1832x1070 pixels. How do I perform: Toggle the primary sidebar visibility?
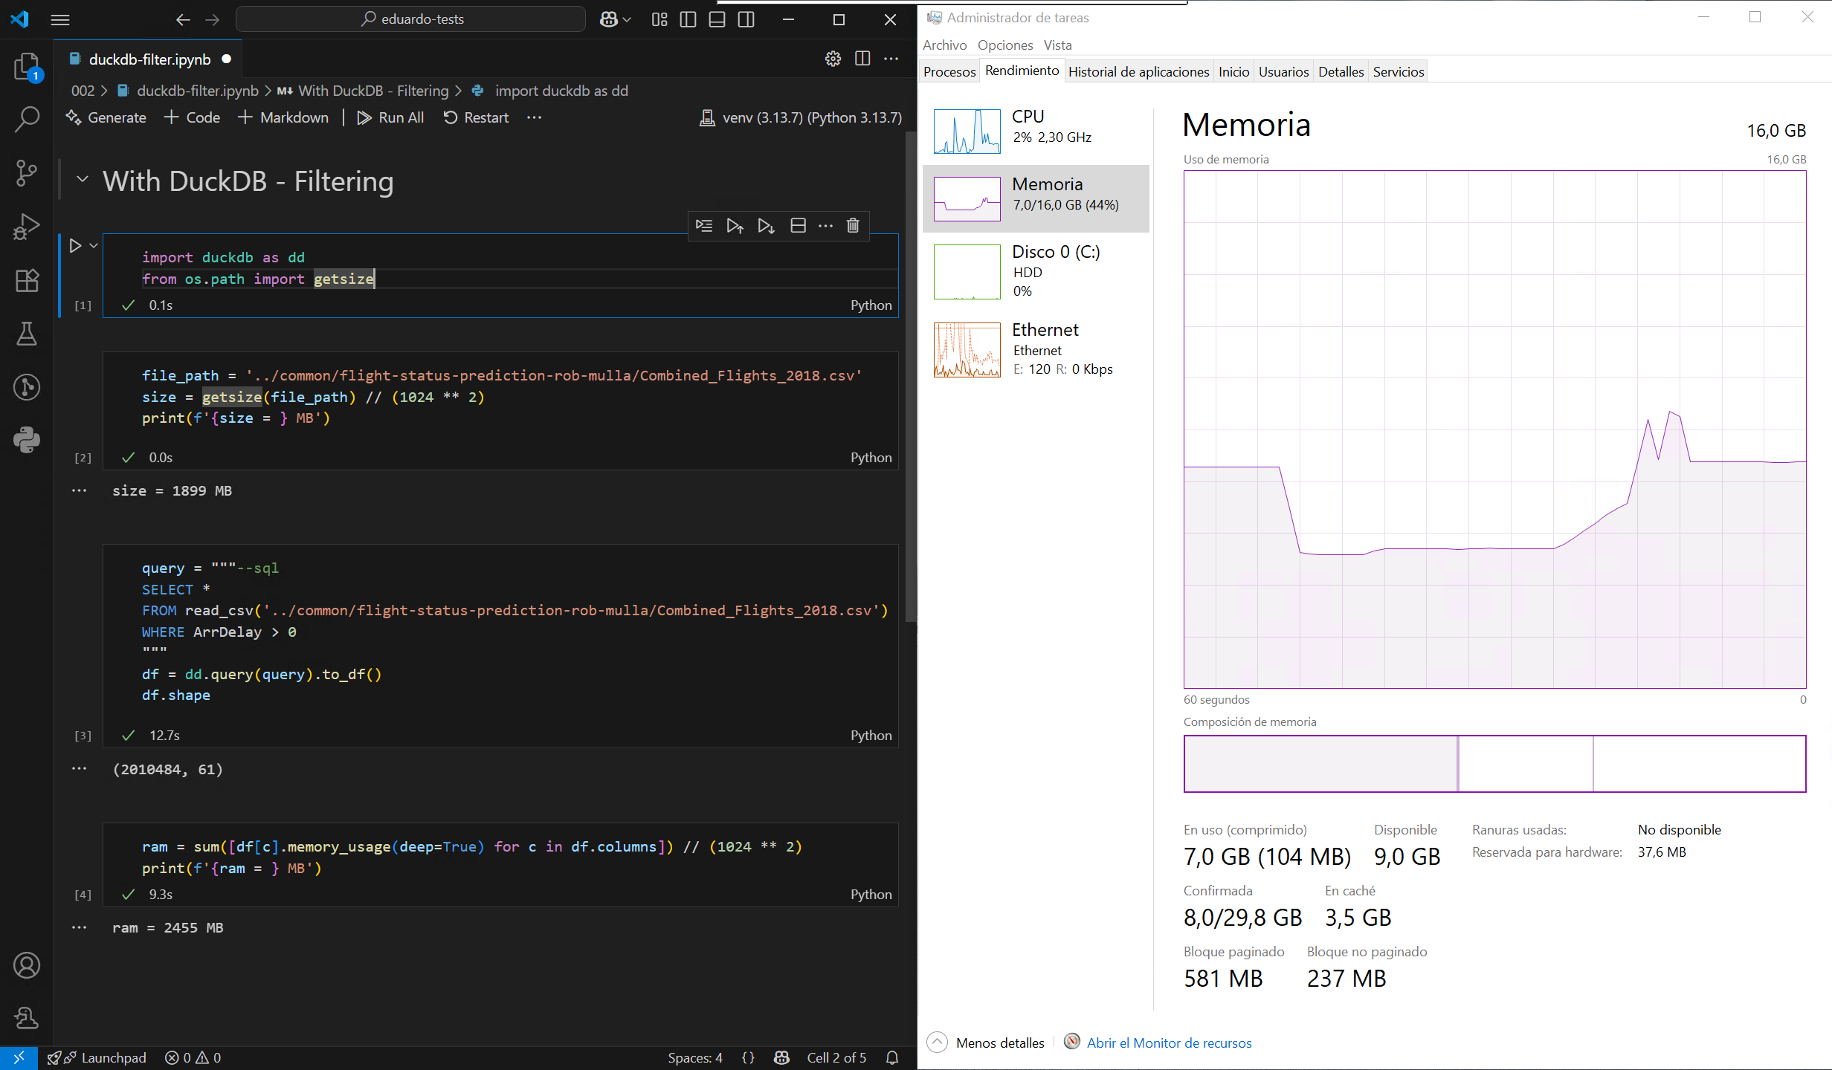(x=688, y=19)
